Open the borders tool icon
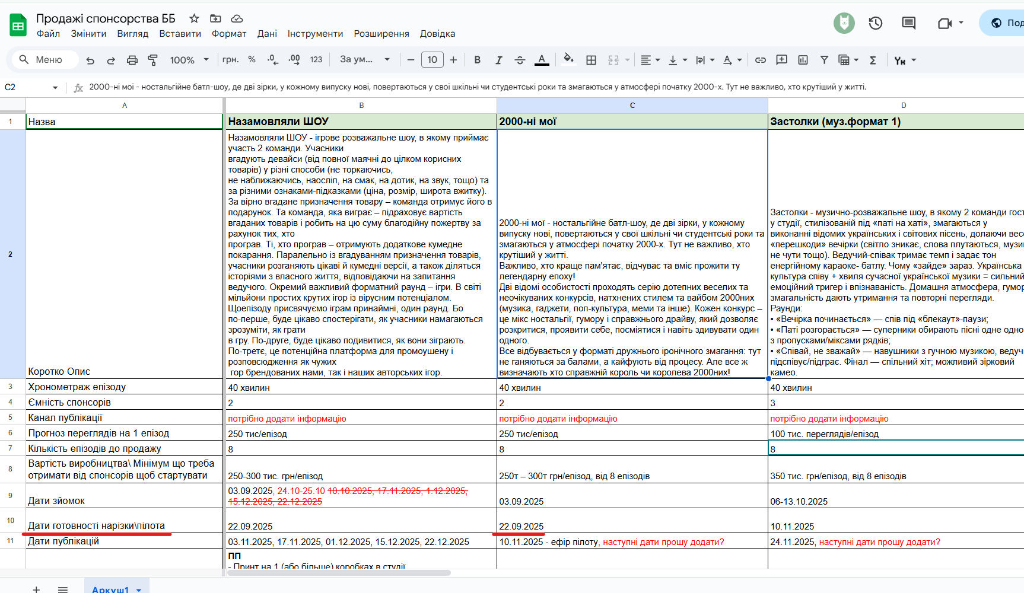This screenshot has width=1024, height=593. coord(591,60)
